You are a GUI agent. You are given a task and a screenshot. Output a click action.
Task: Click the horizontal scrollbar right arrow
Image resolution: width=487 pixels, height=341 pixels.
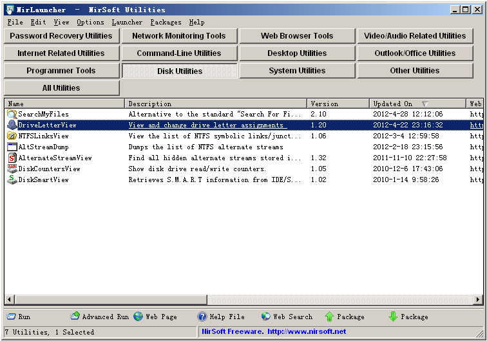[478, 299]
